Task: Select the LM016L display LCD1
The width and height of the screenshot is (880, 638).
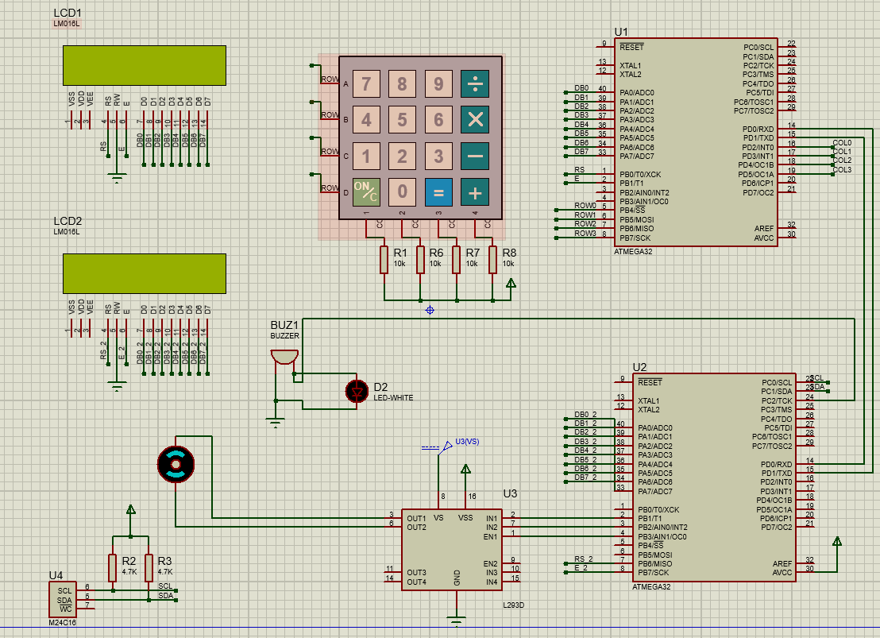Action: (x=145, y=66)
